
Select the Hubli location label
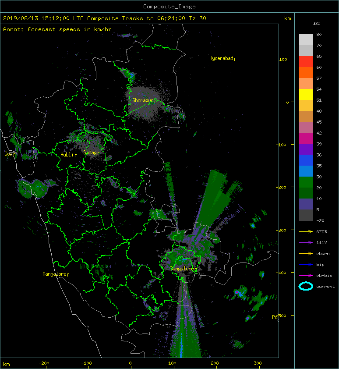(67, 155)
